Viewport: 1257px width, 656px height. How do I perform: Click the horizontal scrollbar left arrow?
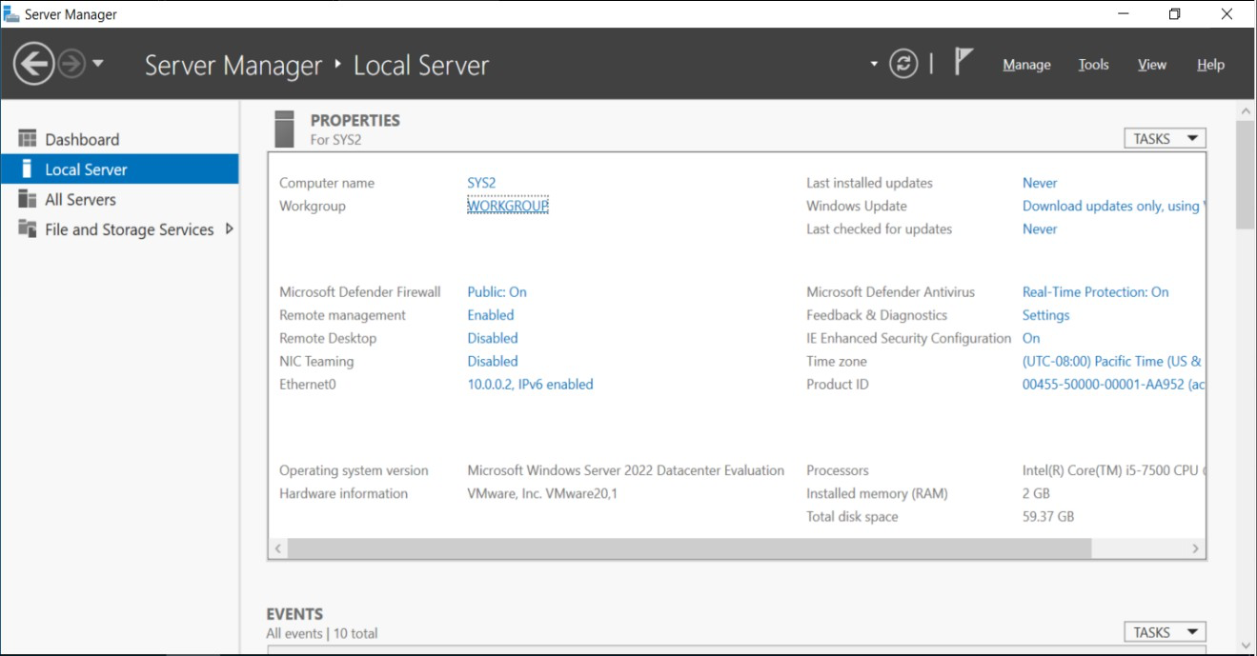coord(277,548)
